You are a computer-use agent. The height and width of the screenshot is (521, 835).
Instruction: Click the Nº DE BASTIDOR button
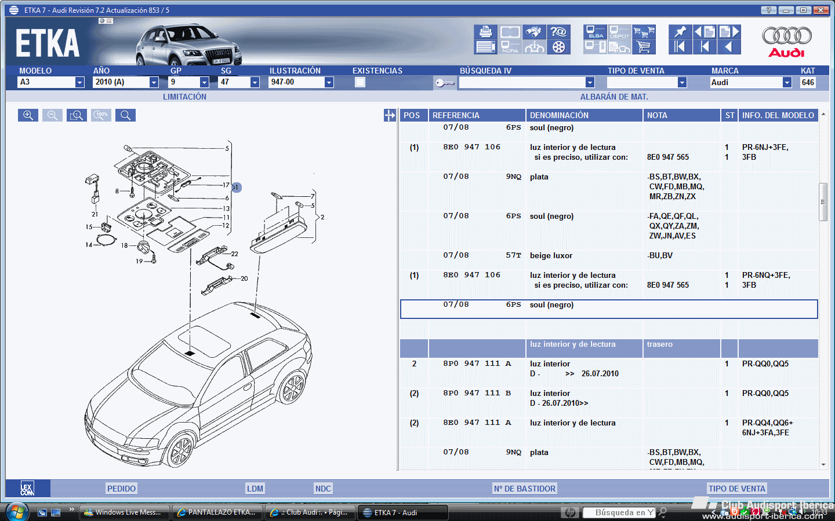pyautogui.click(x=525, y=489)
